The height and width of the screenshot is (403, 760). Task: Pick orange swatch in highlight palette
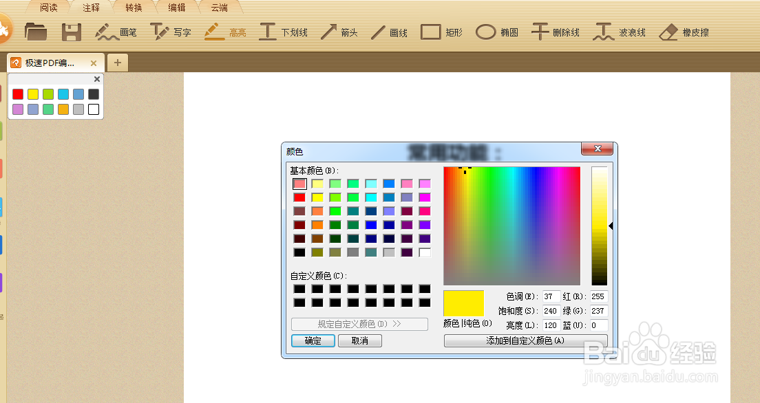(63, 109)
